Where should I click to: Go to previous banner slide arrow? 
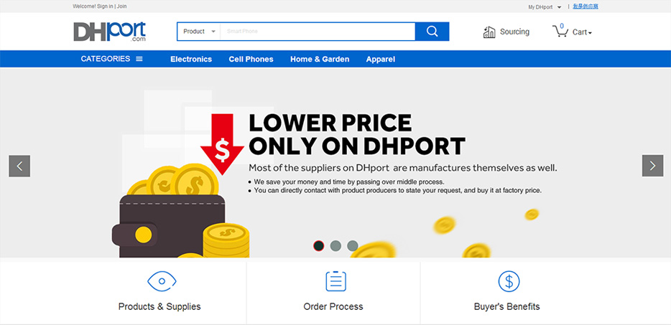19,166
